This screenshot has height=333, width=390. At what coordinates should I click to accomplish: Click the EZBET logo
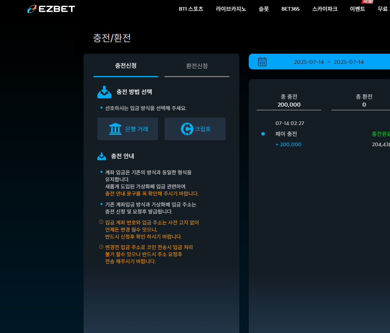[51, 9]
